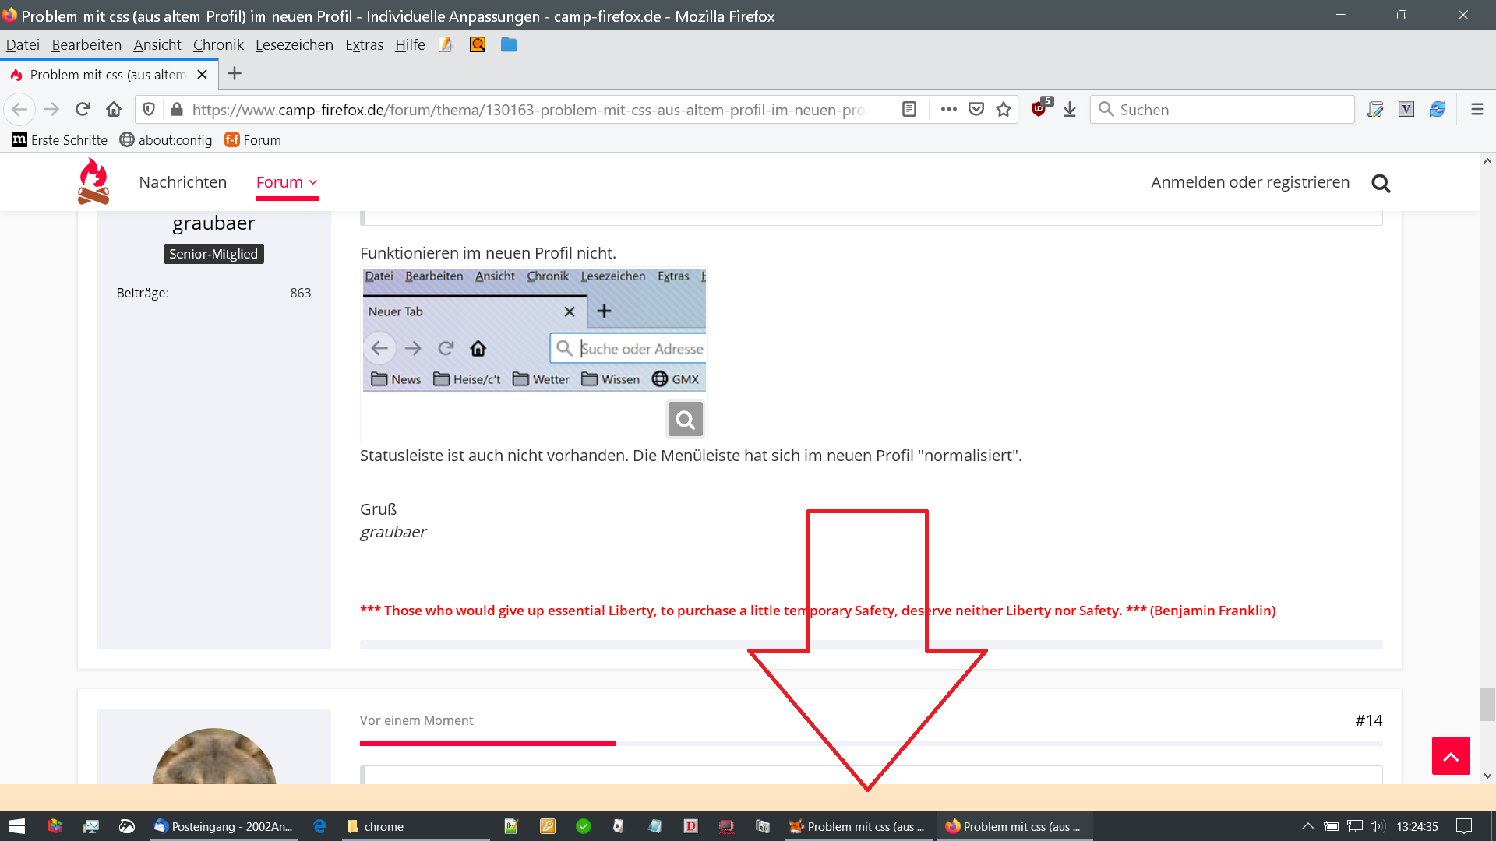Image resolution: width=1496 pixels, height=841 pixels.
Task: Click the uBlock Origin shield icon
Action: (1039, 109)
